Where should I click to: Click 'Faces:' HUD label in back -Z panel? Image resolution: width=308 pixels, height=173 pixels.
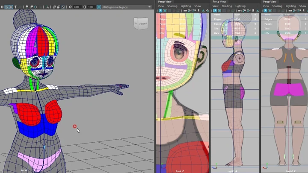click(268, 24)
